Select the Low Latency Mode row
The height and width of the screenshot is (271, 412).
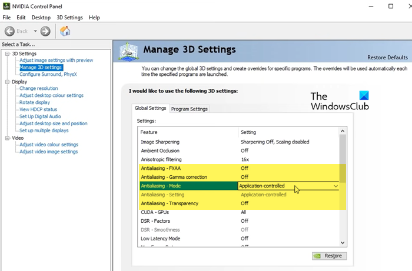click(x=188, y=239)
